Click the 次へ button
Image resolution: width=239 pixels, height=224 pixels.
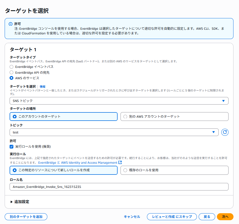[225, 217]
